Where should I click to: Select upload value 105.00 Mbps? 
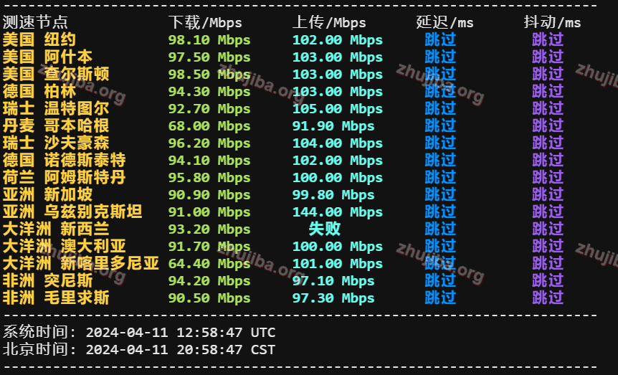pyautogui.click(x=338, y=109)
